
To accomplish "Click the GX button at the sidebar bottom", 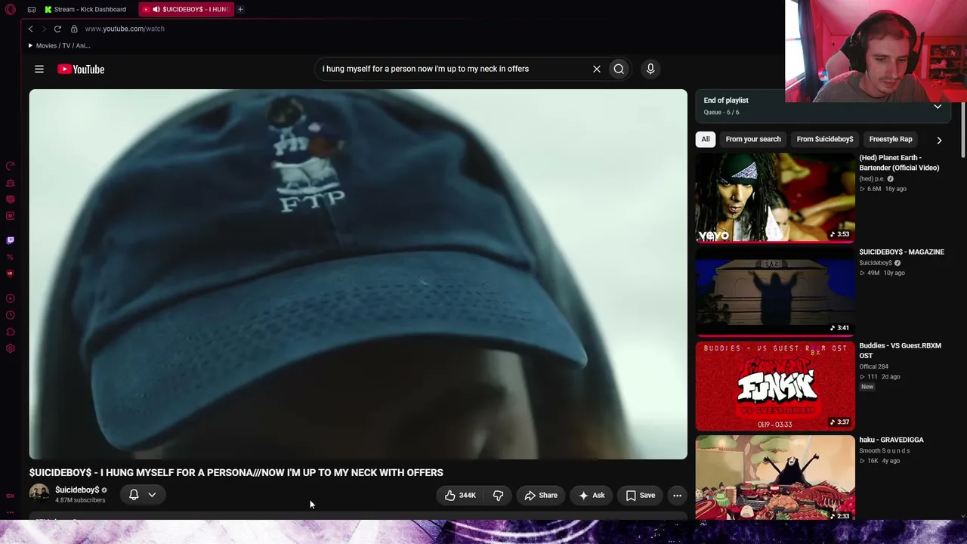I will tap(11, 496).
